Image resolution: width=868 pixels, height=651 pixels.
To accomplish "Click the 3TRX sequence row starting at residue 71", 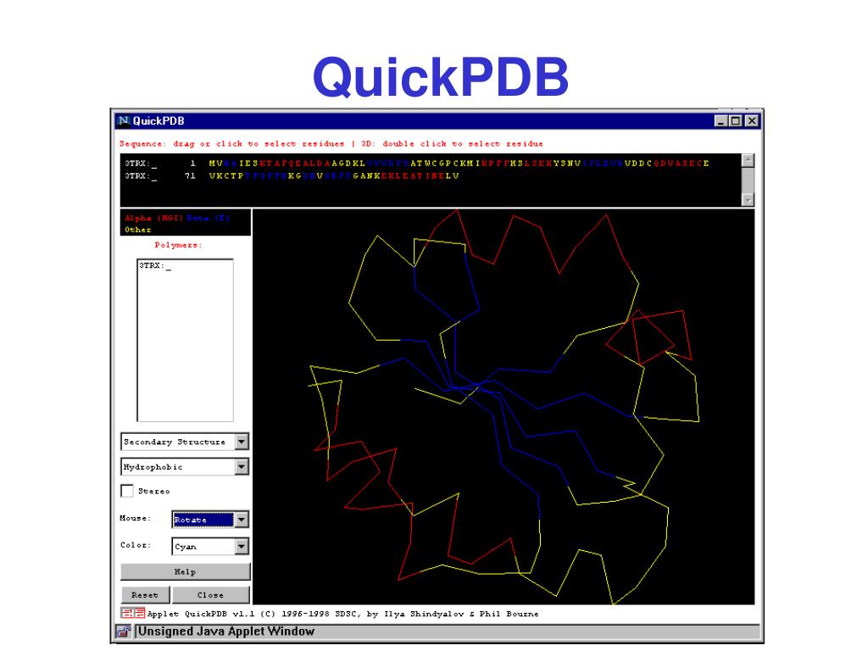I will click(x=292, y=176).
